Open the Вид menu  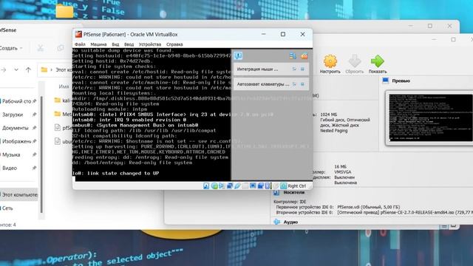coord(115,44)
